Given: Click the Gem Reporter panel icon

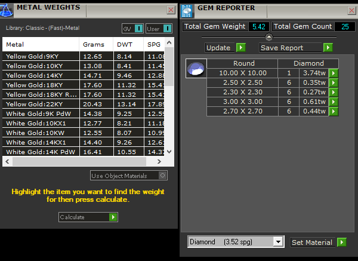Looking at the screenshot, I should pos(187,10).
